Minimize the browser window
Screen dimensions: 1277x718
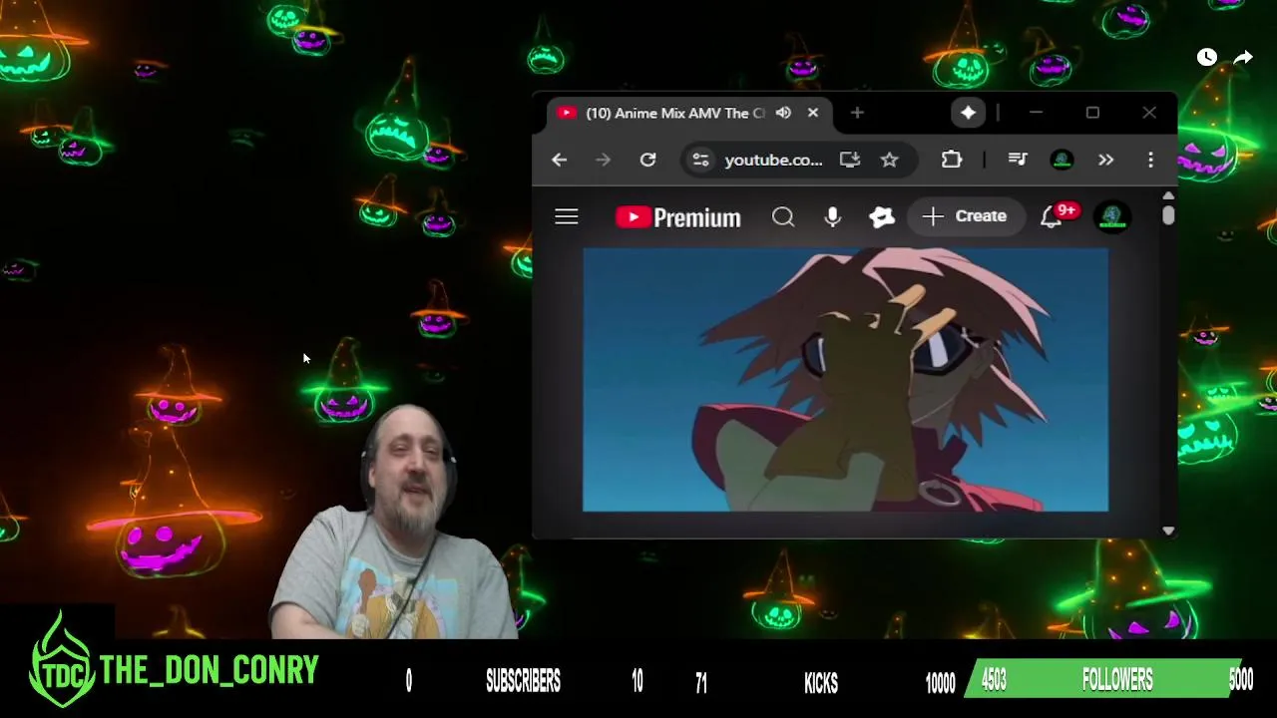tap(1036, 113)
